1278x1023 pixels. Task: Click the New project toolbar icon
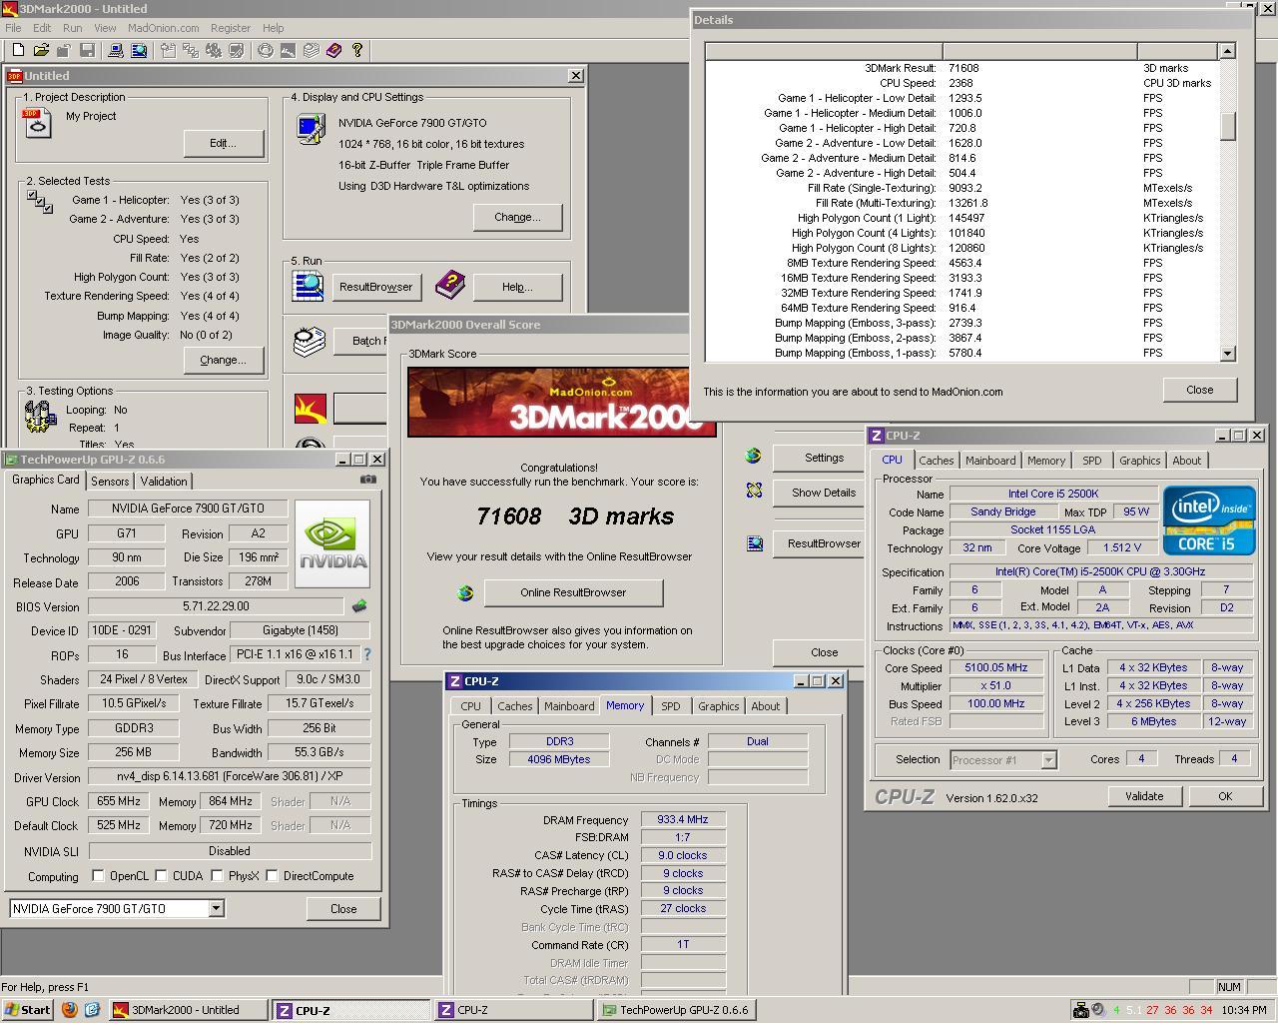(x=18, y=50)
